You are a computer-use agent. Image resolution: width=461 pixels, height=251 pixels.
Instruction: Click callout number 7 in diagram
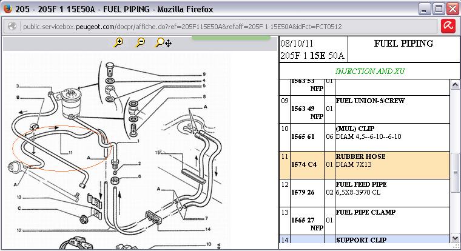[206, 218]
